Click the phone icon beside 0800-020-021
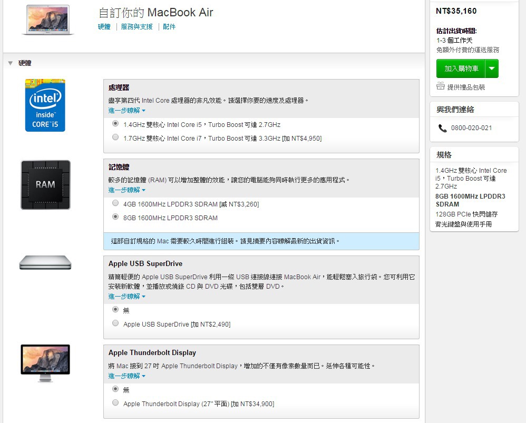The width and height of the screenshot is (526, 423). click(443, 128)
